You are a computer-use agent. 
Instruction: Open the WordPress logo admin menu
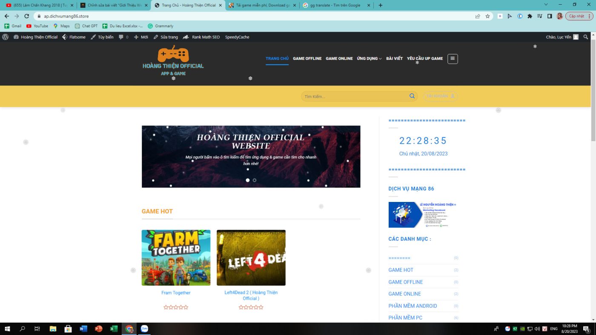coord(5,37)
